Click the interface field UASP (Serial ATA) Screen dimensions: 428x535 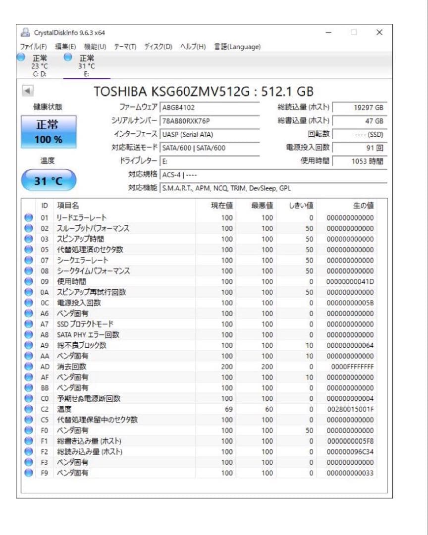(x=210, y=134)
